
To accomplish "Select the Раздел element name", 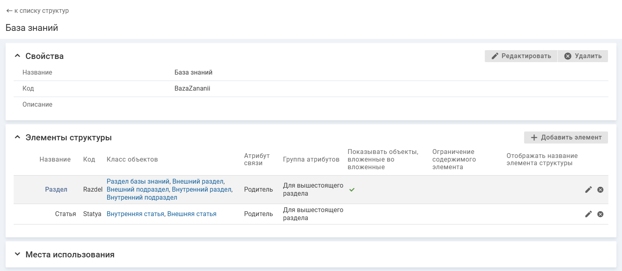I will [x=56, y=190].
